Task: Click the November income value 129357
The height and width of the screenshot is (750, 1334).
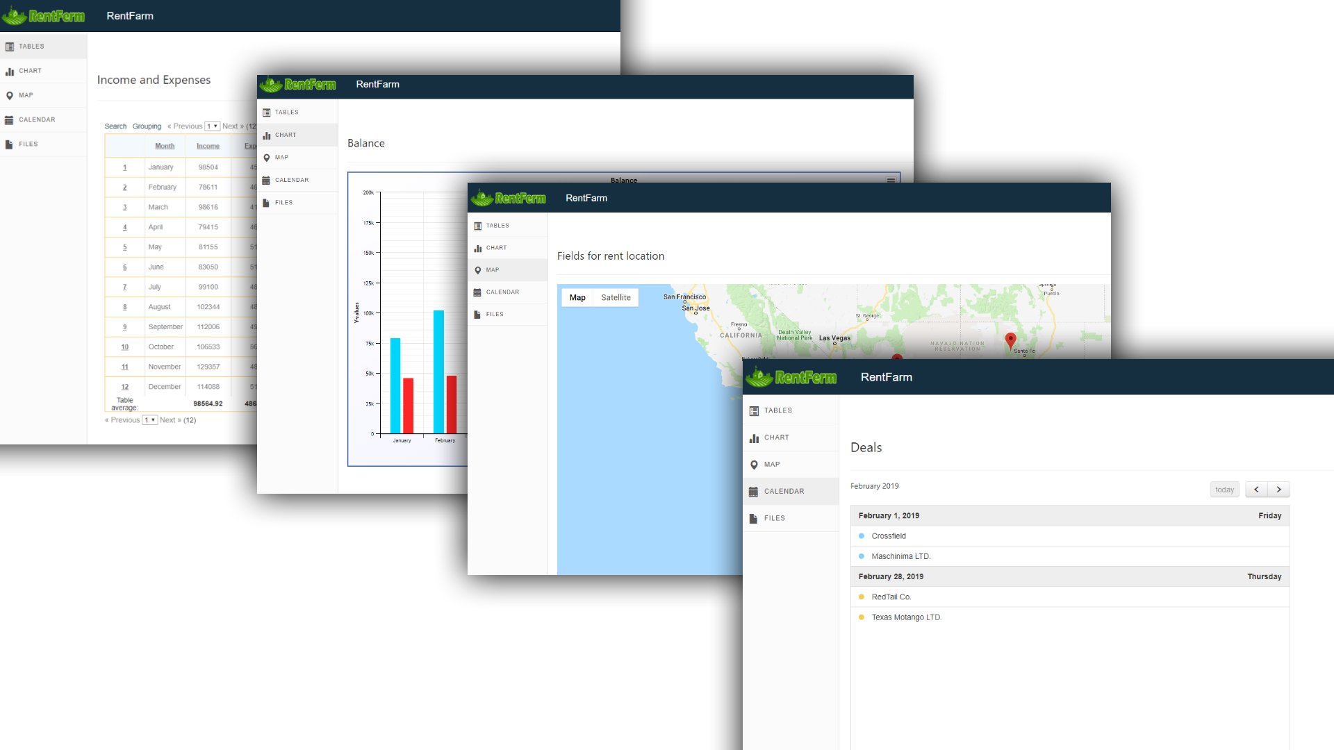Action: click(208, 367)
